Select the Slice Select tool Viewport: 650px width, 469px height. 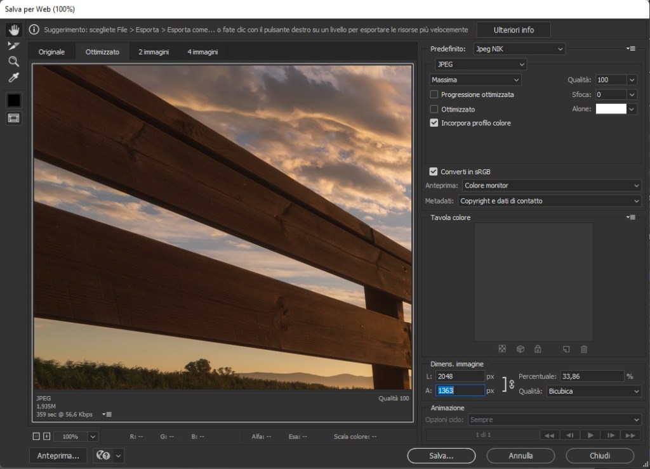[x=14, y=46]
